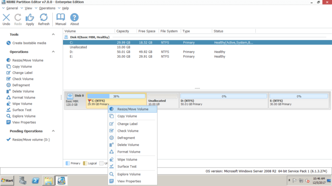Select Defragment in the left Operations panel
This screenshot has width=332, height=186.
21,85
